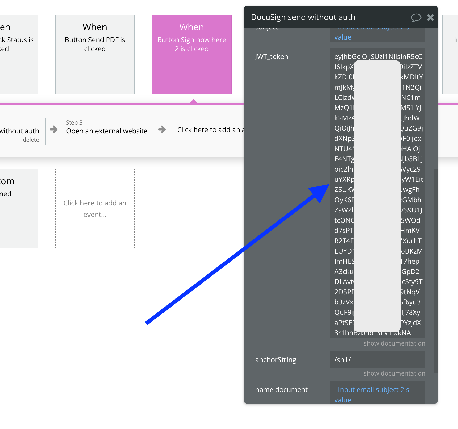Click name document dynamic value field
Screen dimensions: 458x429
pos(378,393)
